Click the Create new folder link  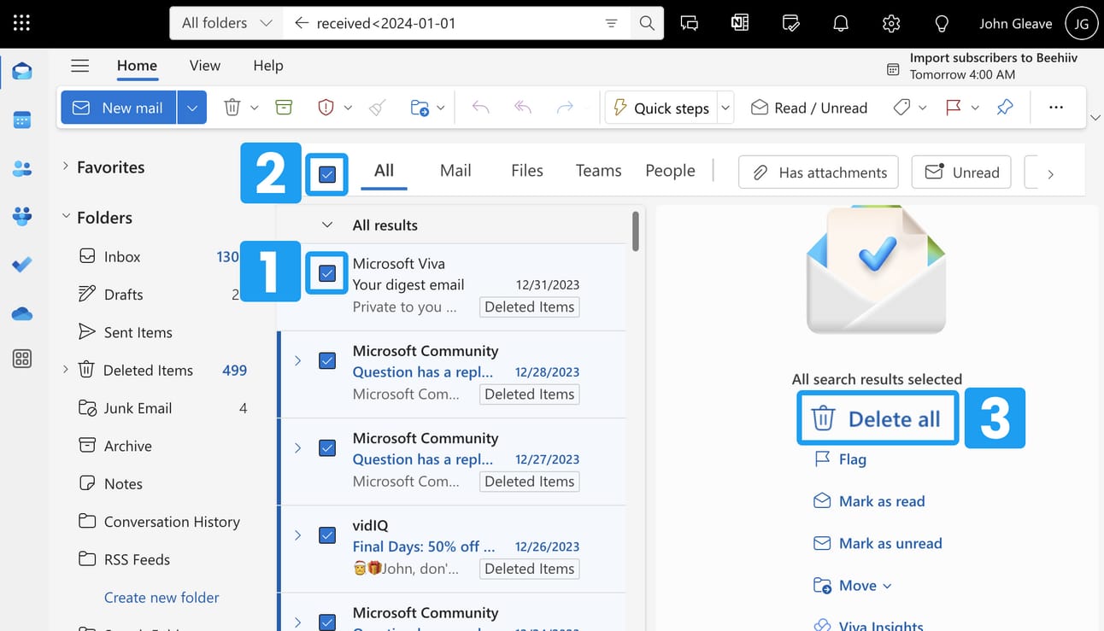pyautogui.click(x=161, y=598)
